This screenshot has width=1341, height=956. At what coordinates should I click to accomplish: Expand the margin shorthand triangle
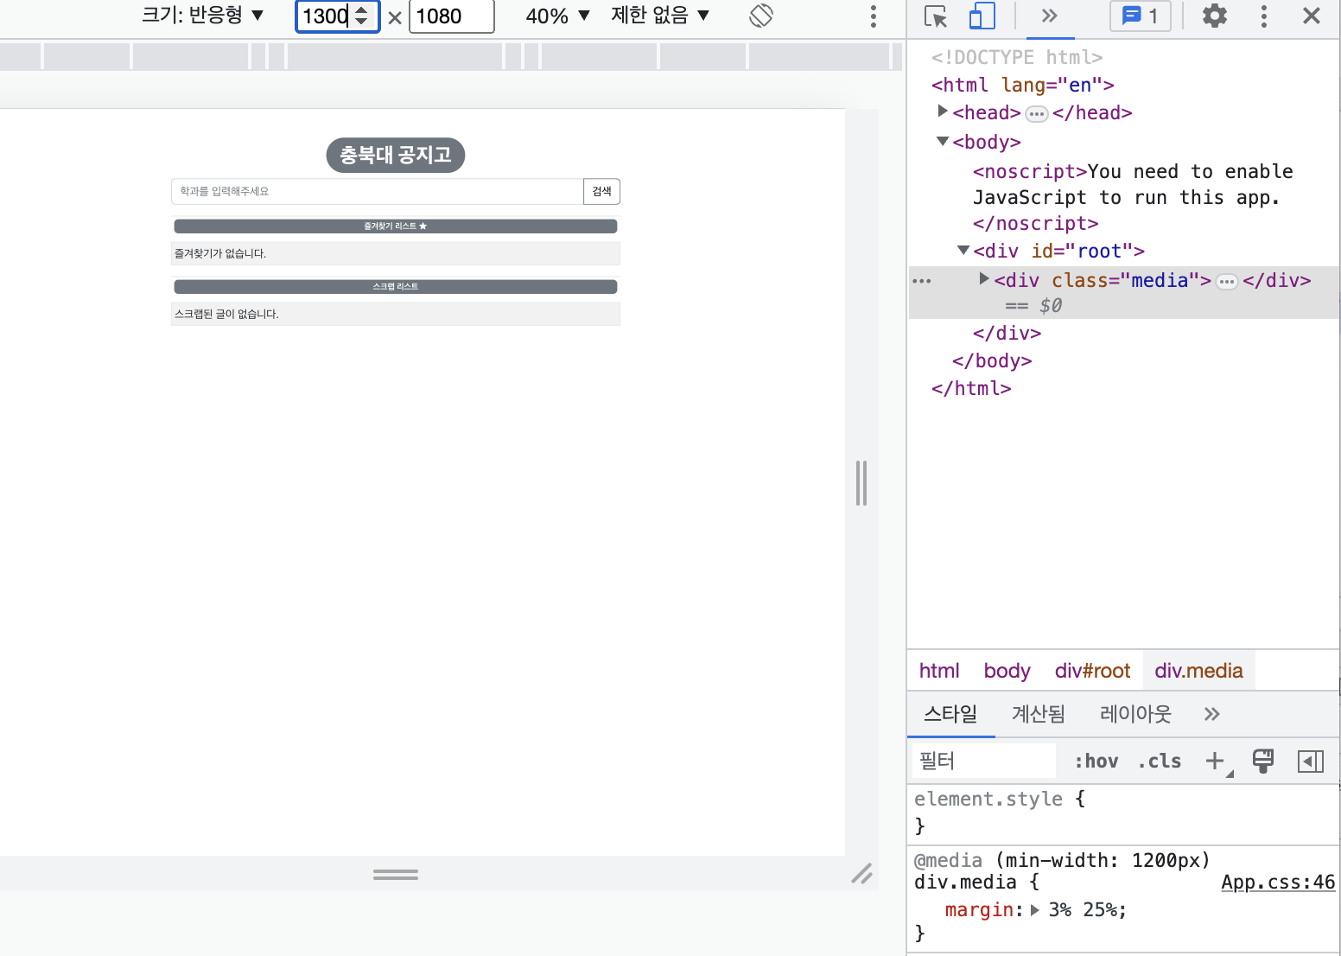[1035, 910]
